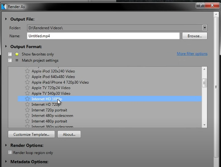Click the template list scrollbar thumb
Viewport: 221px width, 167px height.
coord(204,83)
